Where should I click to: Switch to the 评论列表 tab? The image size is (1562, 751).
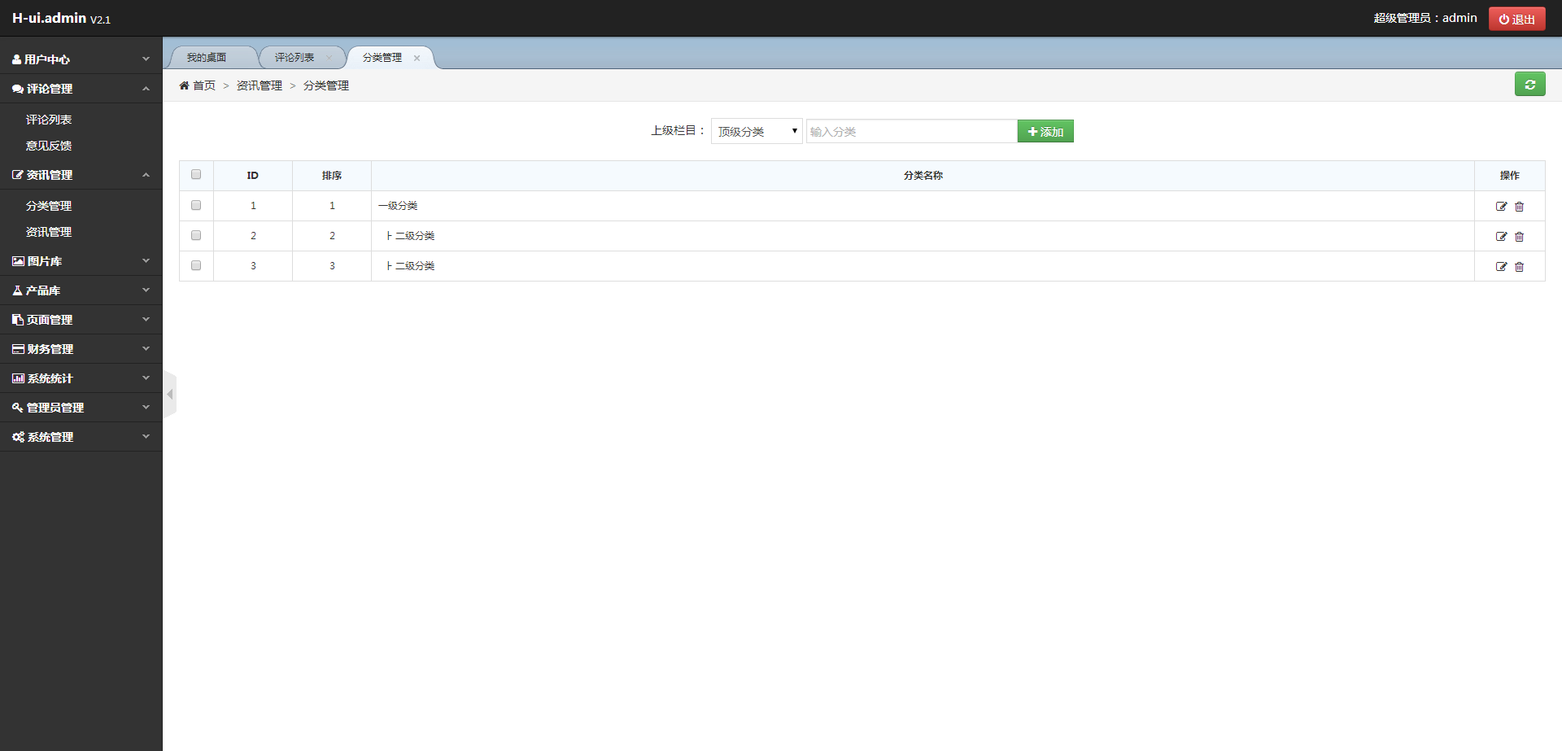click(295, 58)
